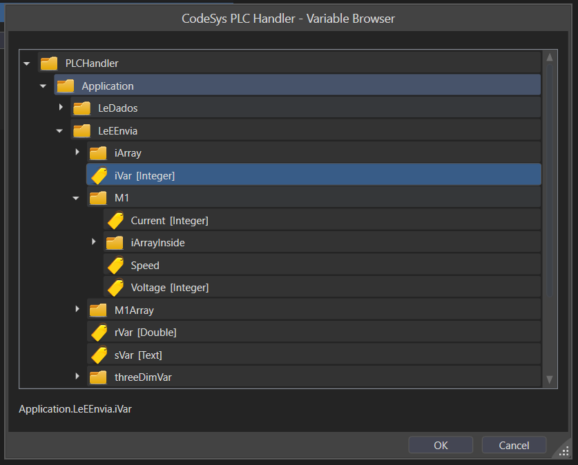Select the Current [Integer] variable
Image resolution: width=578 pixels, height=465 pixels.
click(x=169, y=221)
